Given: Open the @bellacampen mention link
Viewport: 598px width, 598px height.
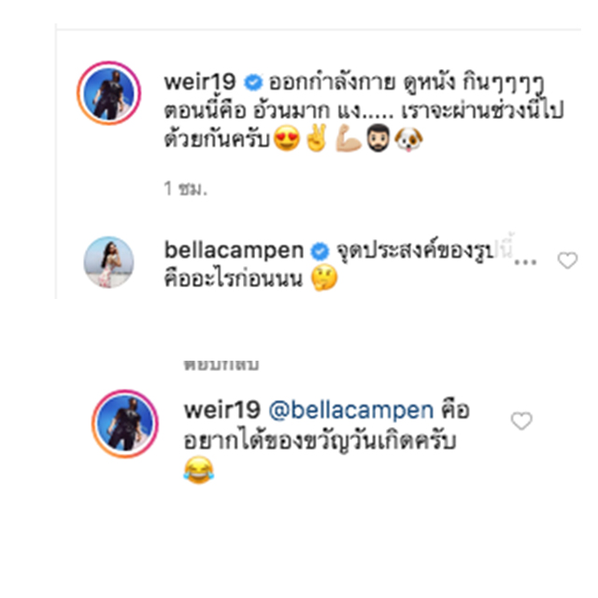Looking at the screenshot, I should [350, 409].
